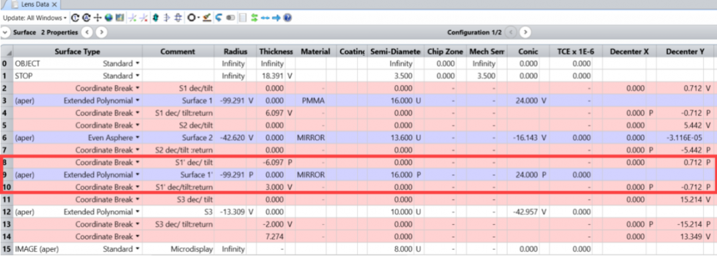Click the Conic column header

coord(528,52)
